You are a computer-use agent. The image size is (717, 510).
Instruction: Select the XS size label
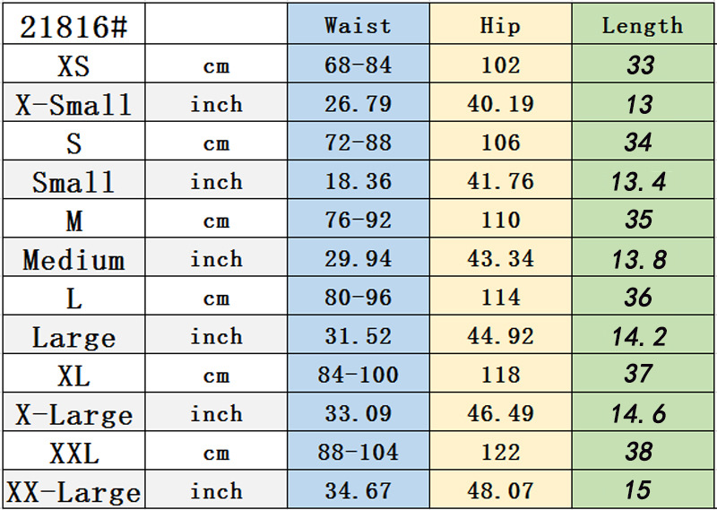pyautogui.click(x=73, y=65)
